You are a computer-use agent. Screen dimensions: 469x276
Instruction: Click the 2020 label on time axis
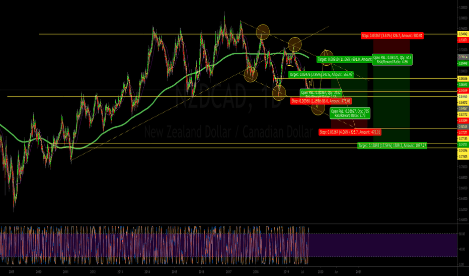click(x=321, y=272)
